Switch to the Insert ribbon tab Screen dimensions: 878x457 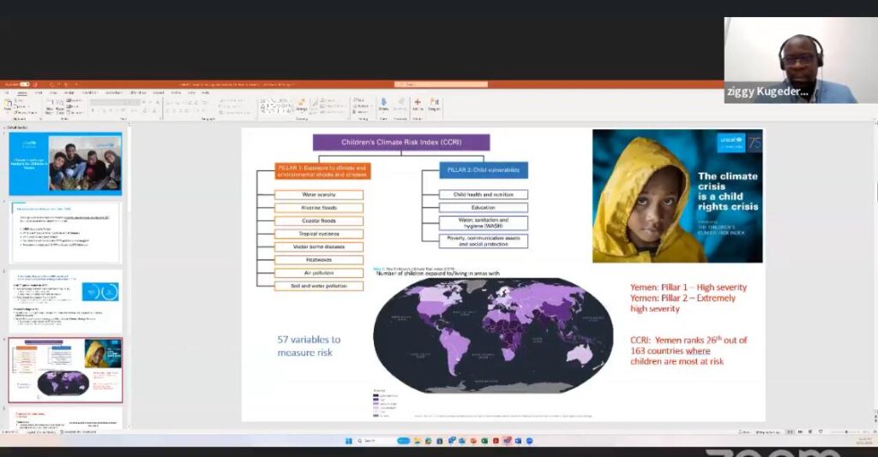[x=38, y=92]
